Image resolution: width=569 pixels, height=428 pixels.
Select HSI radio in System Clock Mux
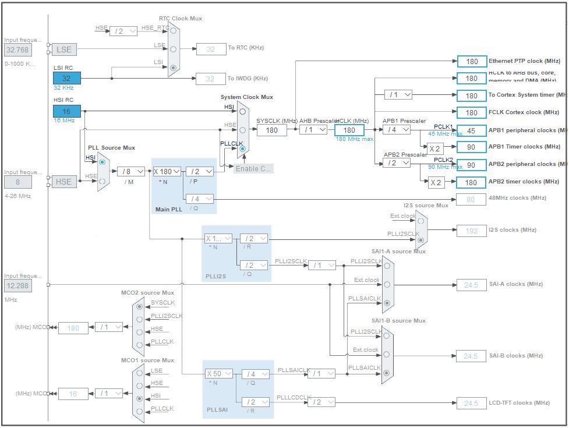coord(242,112)
